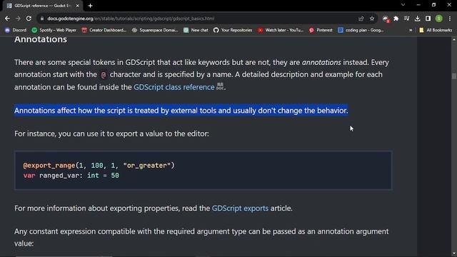The image size is (457, 257).
Task: Click the Annotations heading
Action: click(41, 39)
